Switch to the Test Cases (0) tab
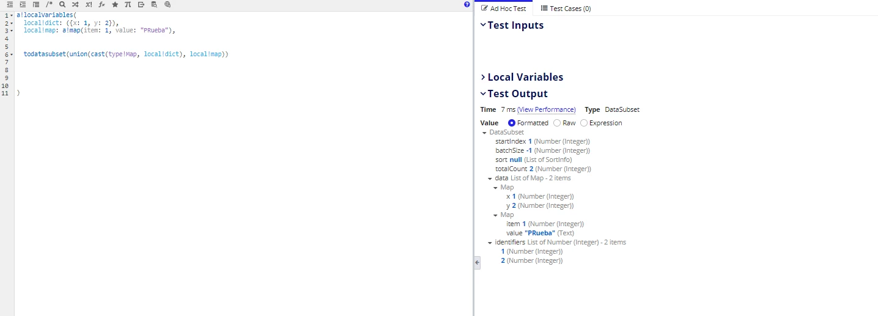 pyautogui.click(x=566, y=9)
